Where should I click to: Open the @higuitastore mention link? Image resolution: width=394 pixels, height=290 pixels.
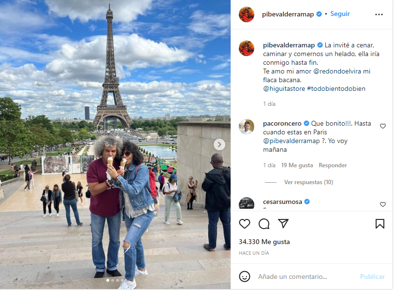284,89
